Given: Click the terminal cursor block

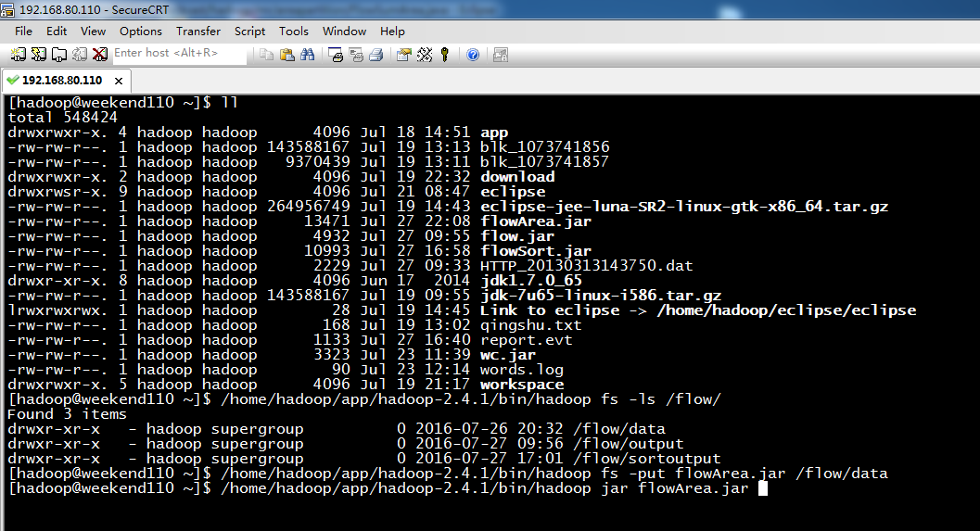Looking at the screenshot, I should tap(762, 488).
